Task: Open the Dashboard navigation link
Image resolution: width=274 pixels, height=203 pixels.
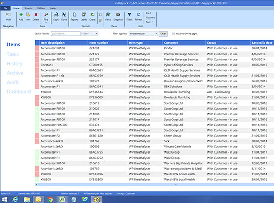Action: pos(19,92)
